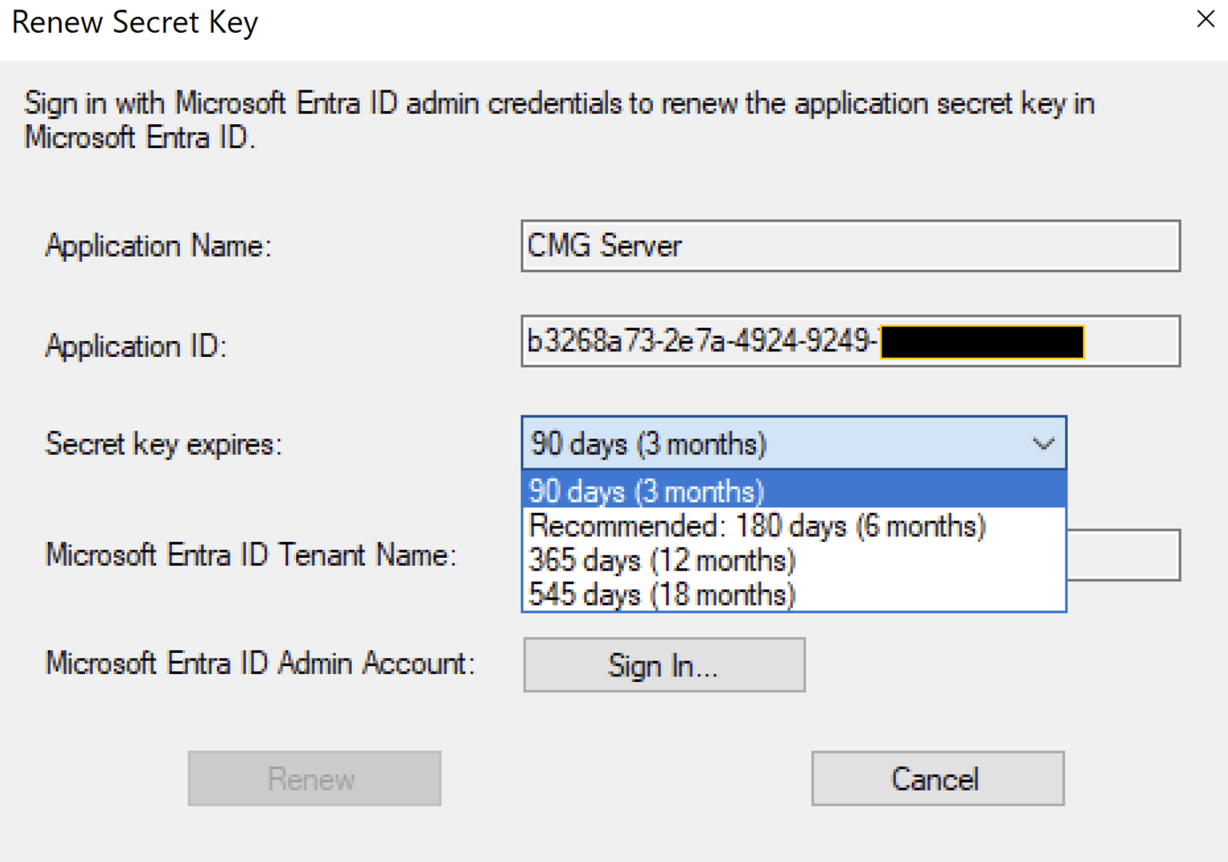Close the Renew Secret Key dialog
Viewport: 1228px width, 862px height.
pos(1205,19)
